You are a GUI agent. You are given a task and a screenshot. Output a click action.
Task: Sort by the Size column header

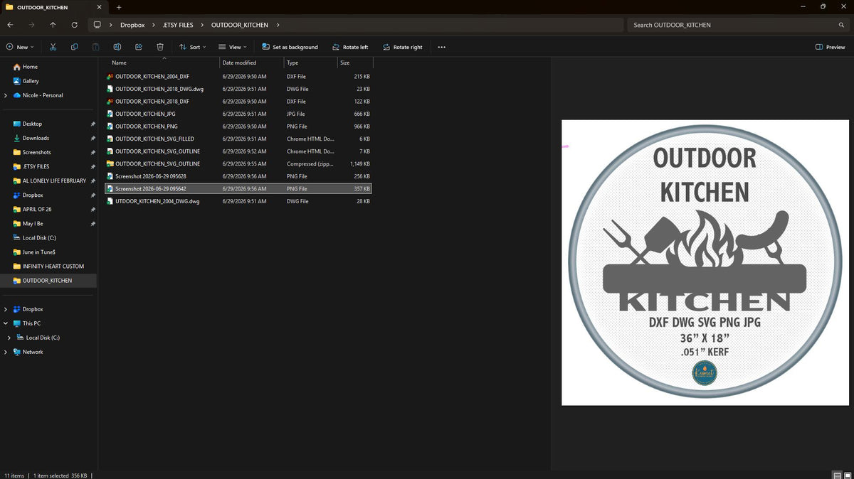(354, 63)
